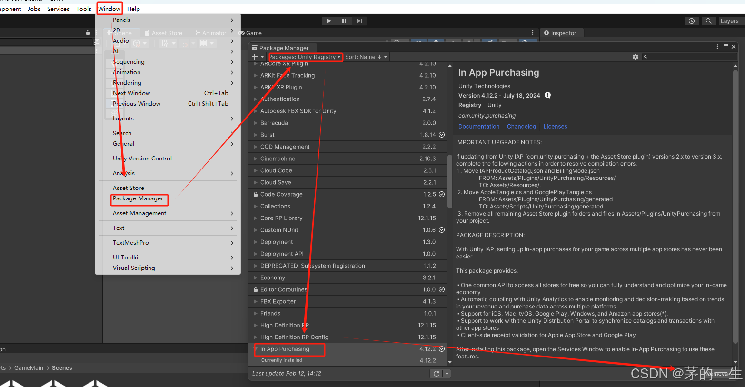
Task: Click the Editor Coroutines lock icon
Action: click(x=256, y=289)
